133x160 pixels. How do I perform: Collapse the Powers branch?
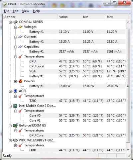16,81
